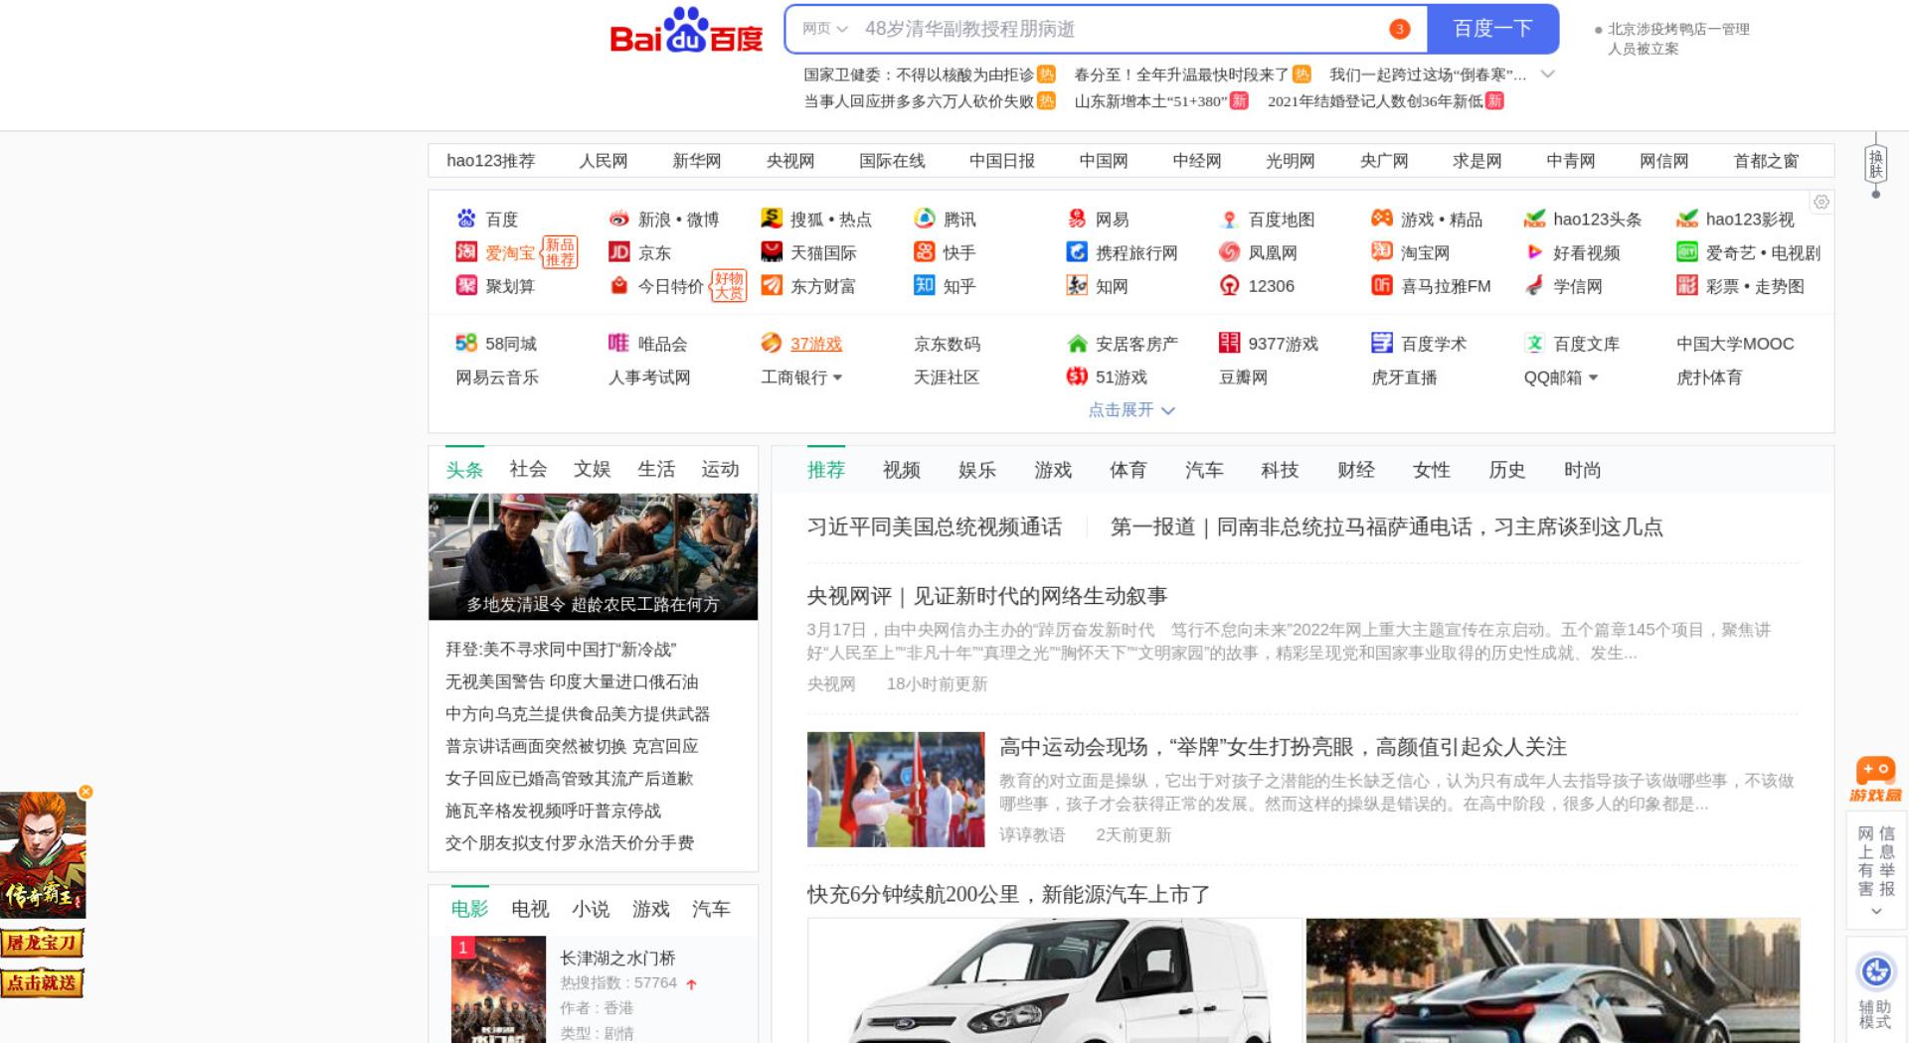Open the 电视 ranking tab
This screenshot has width=1909, height=1043.
(530, 909)
